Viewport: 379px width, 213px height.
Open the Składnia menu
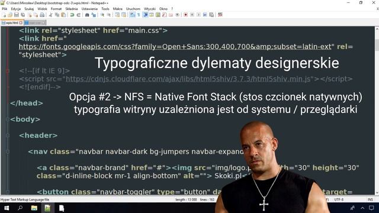point(72,9)
